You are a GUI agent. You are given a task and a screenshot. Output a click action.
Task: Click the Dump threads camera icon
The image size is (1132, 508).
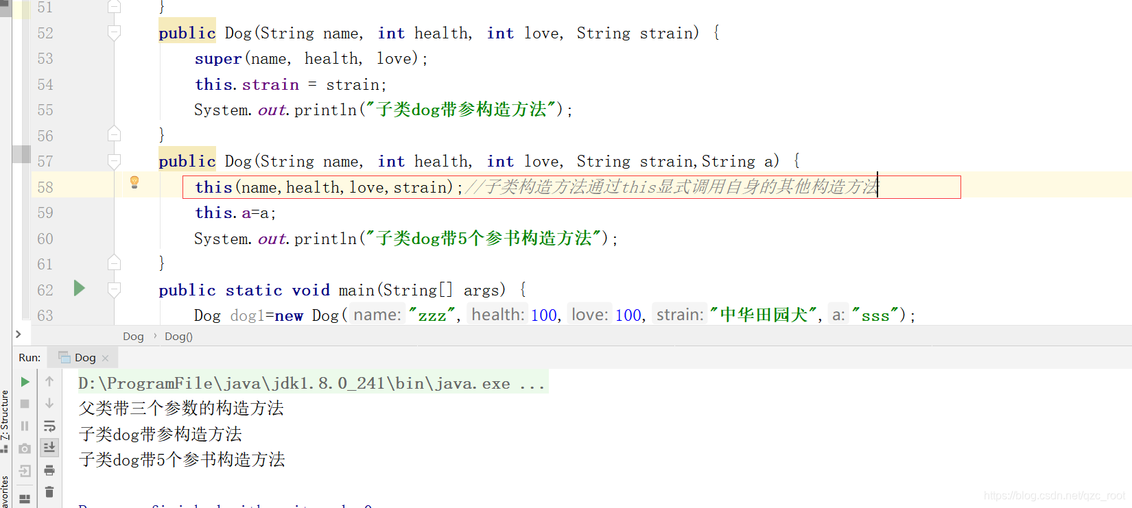tap(25, 448)
